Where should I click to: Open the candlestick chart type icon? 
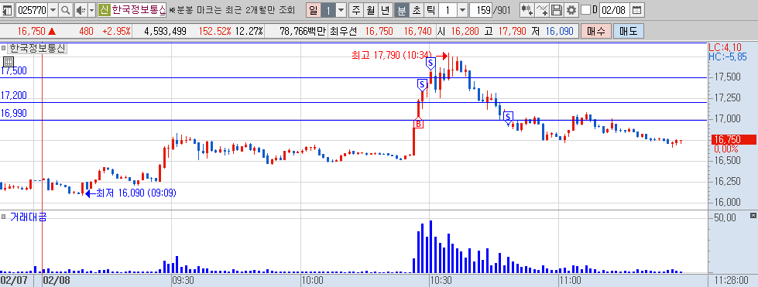tap(527, 9)
